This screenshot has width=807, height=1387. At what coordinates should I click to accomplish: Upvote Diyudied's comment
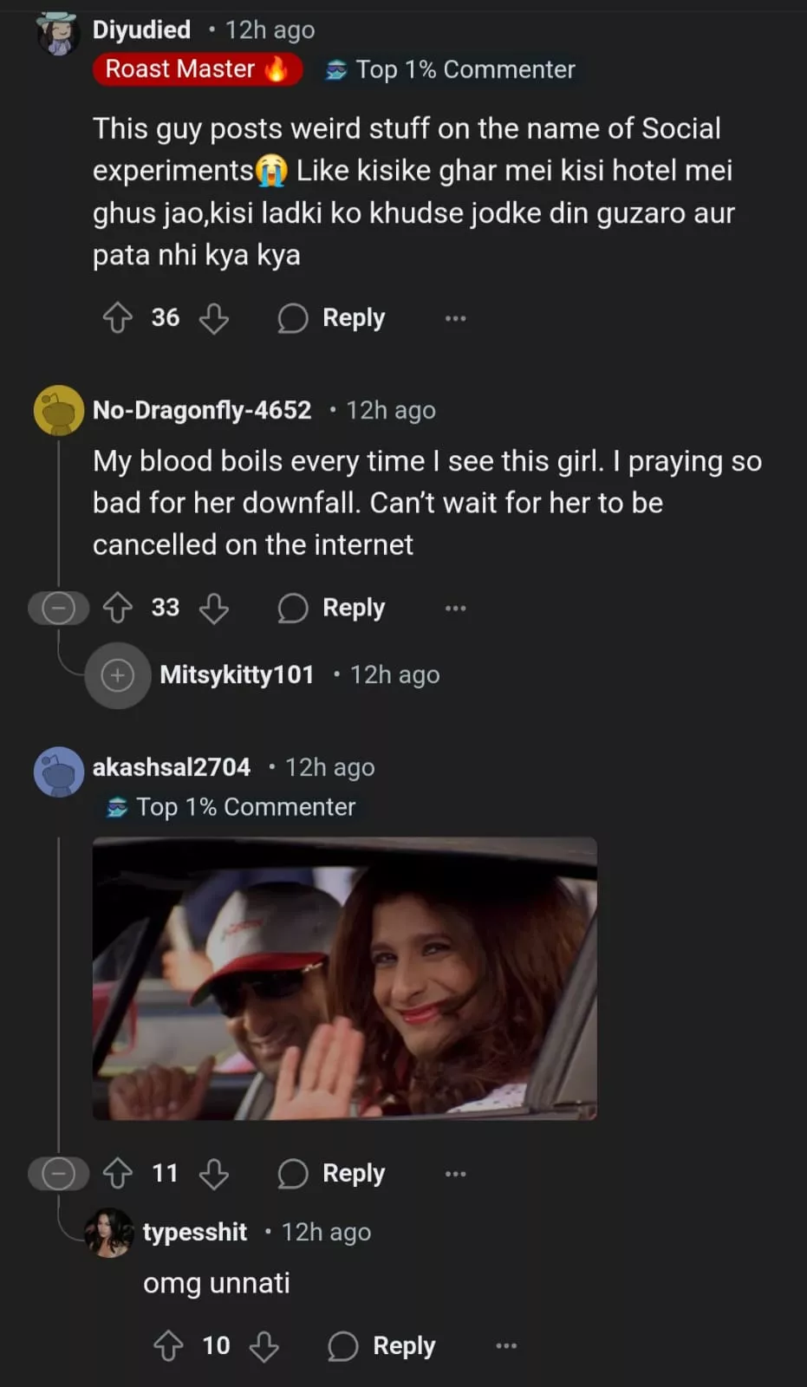click(118, 318)
